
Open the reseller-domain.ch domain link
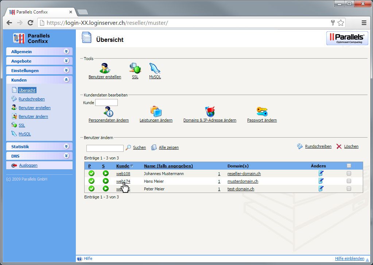(244, 174)
